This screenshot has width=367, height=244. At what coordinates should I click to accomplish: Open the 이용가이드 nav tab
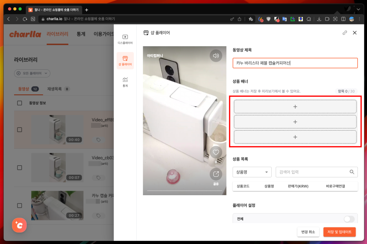[x=104, y=34]
